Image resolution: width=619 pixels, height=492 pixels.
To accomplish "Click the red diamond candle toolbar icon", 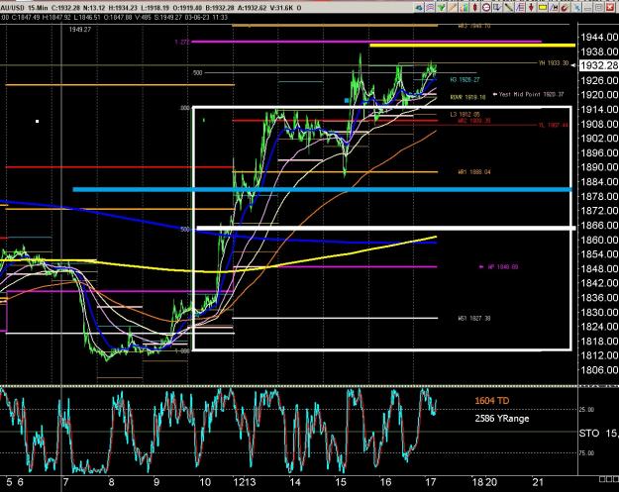I will click(x=475, y=8).
